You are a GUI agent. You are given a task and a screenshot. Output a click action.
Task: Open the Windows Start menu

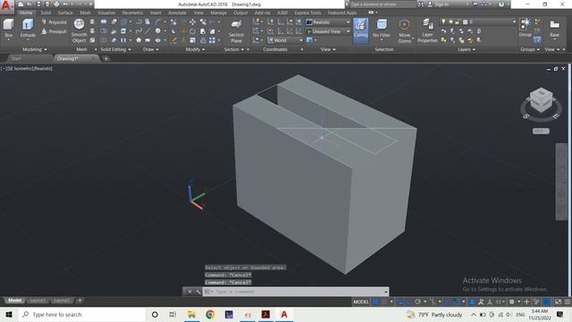coord(9,314)
